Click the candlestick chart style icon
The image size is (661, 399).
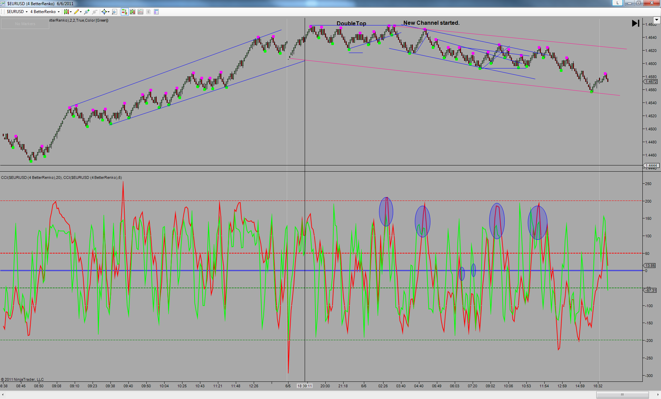pyautogui.click(x=66, y=12)
